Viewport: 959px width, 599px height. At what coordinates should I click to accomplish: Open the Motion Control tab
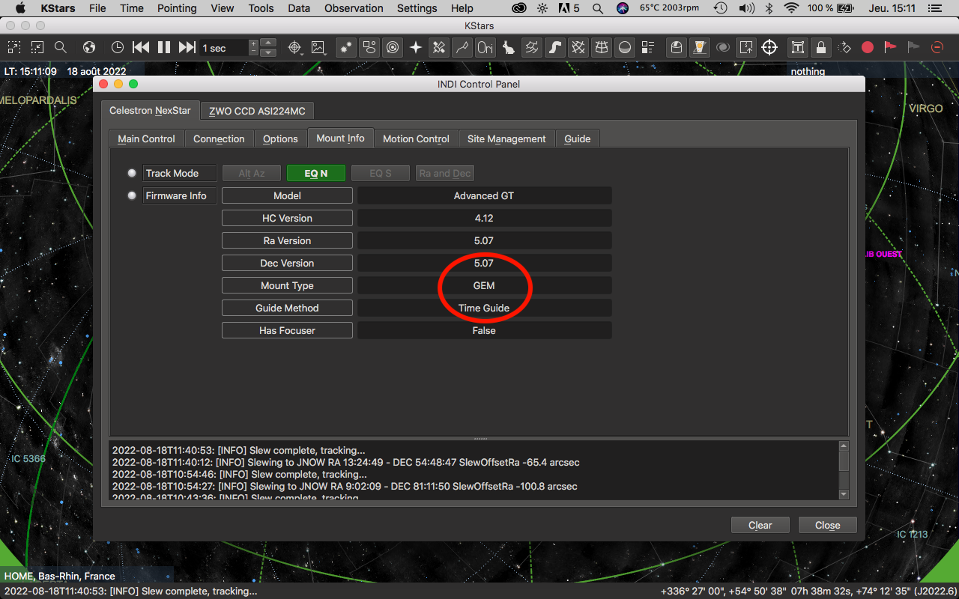click(416, 139)
